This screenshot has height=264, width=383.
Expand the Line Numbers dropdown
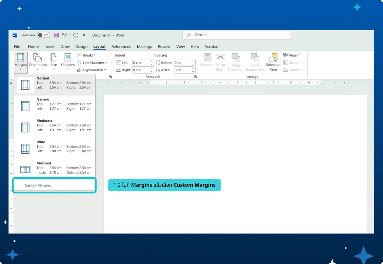[x=92, y=63]
